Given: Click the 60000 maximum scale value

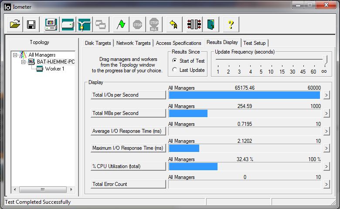Looking at the screenshot, I should point(314,88).
